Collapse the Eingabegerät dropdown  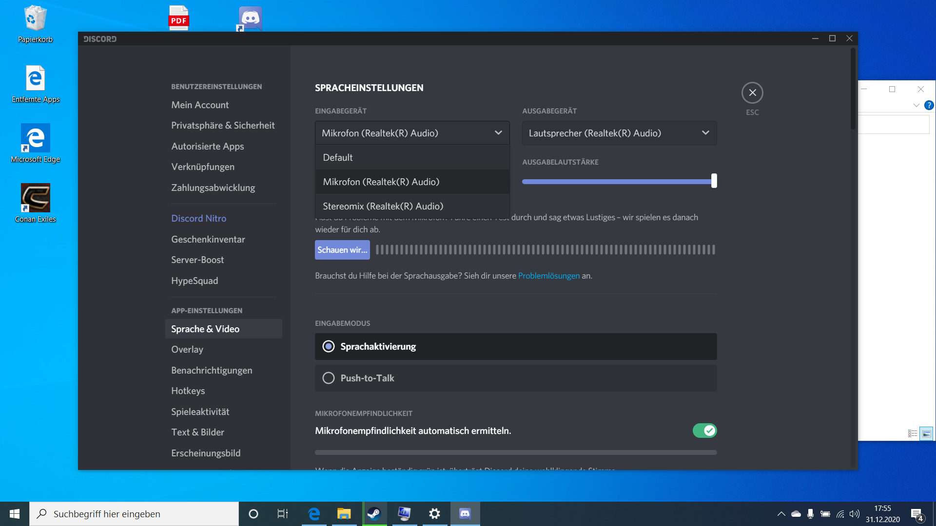412,133
